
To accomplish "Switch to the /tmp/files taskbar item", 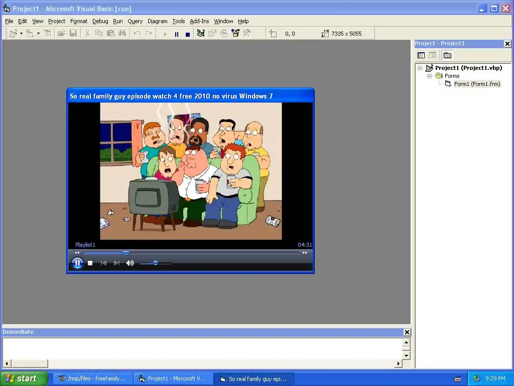I will (93, 379).
